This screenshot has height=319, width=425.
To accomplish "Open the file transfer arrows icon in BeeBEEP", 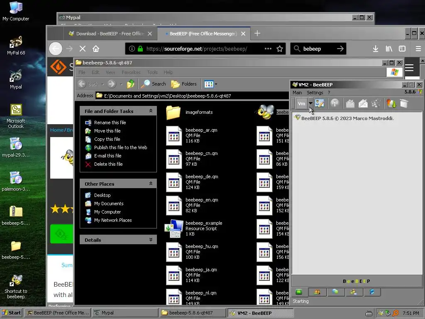I will 391,103.
